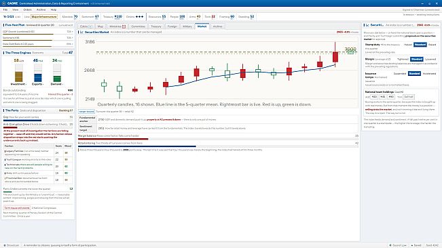Click the Investment engine bar
Viewport: 442px width, 248px height.
pyautogui.click(x=18, y=73)
